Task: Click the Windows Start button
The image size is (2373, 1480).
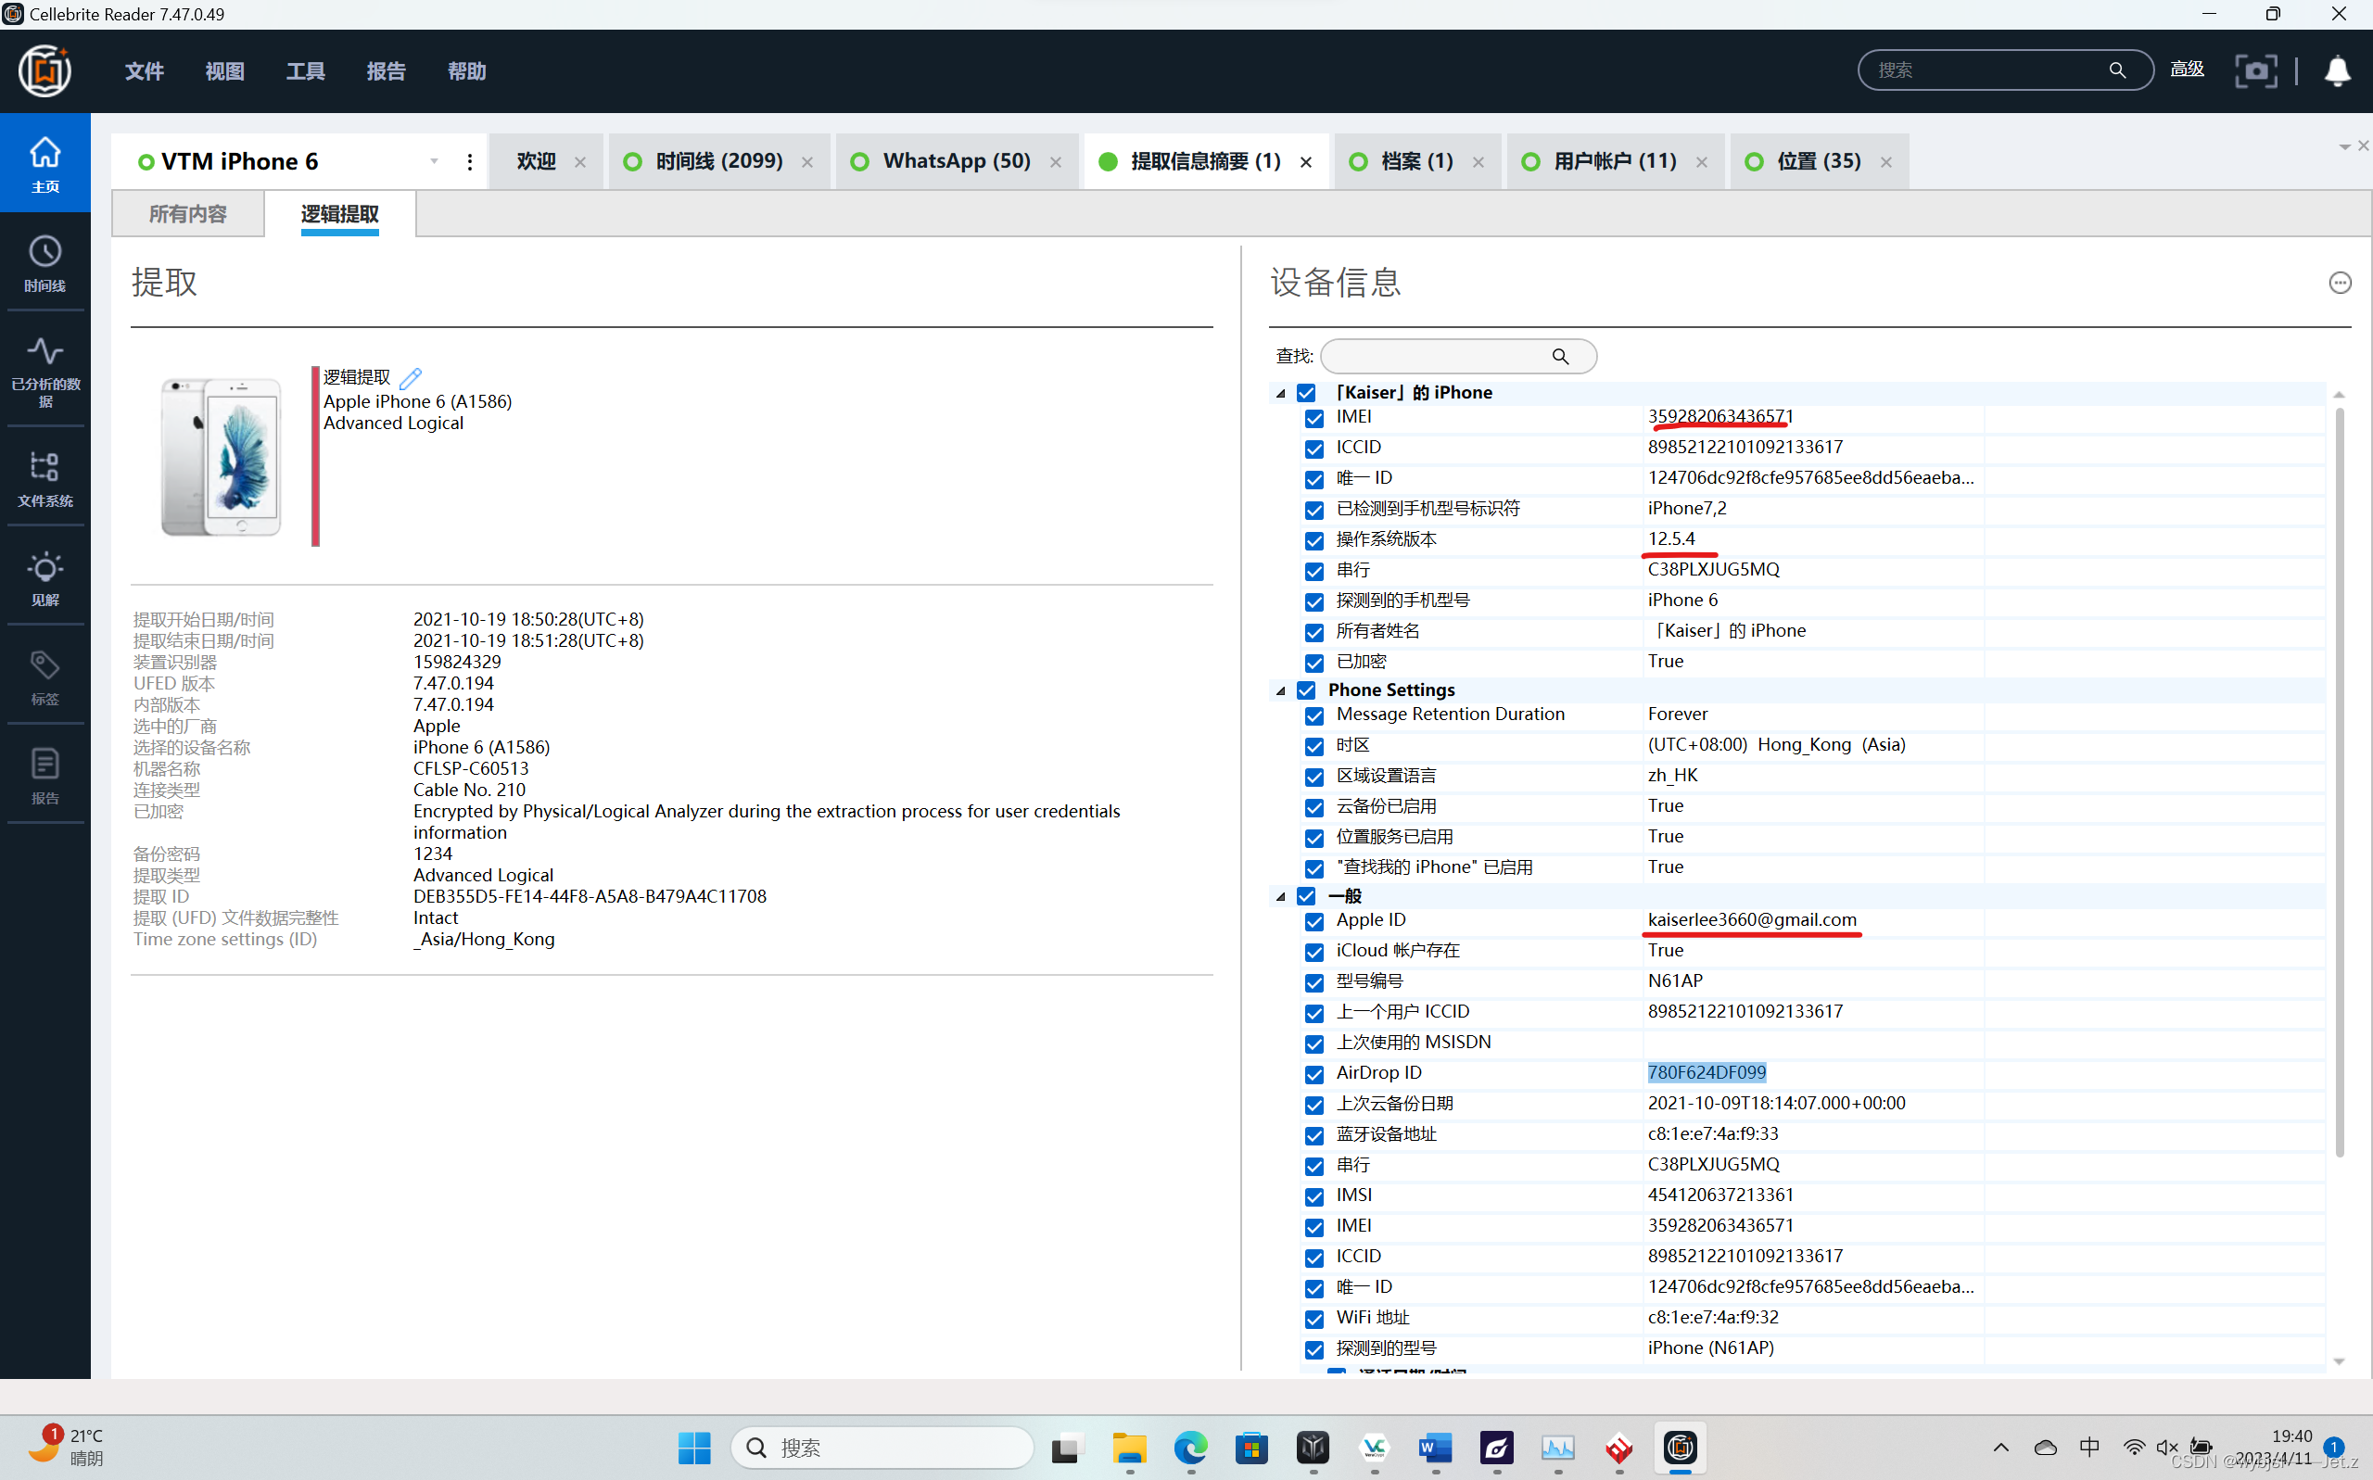Action: coord(694,1448)
